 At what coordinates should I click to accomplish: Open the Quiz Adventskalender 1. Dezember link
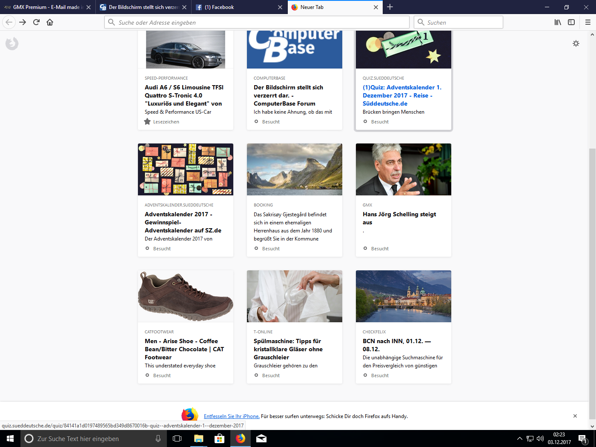[x=402, y=95]
